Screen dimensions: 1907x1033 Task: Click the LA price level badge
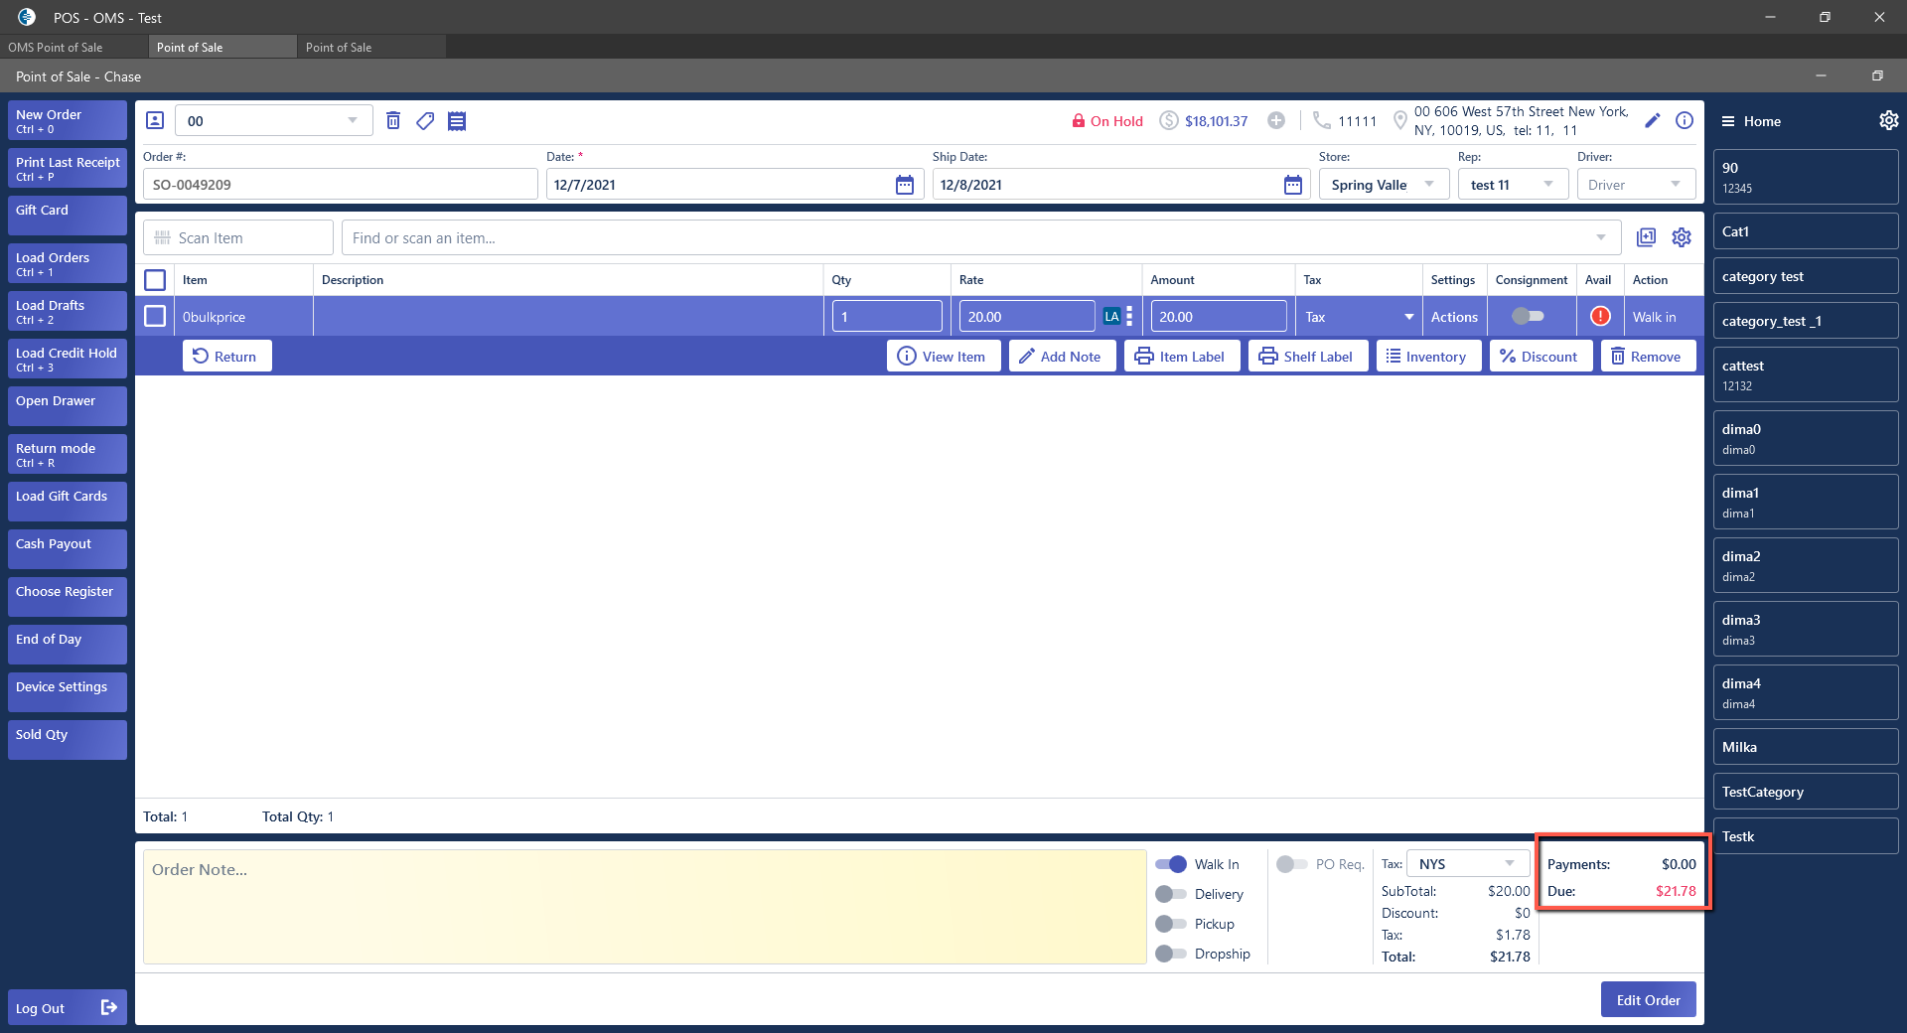(1111, 317)
